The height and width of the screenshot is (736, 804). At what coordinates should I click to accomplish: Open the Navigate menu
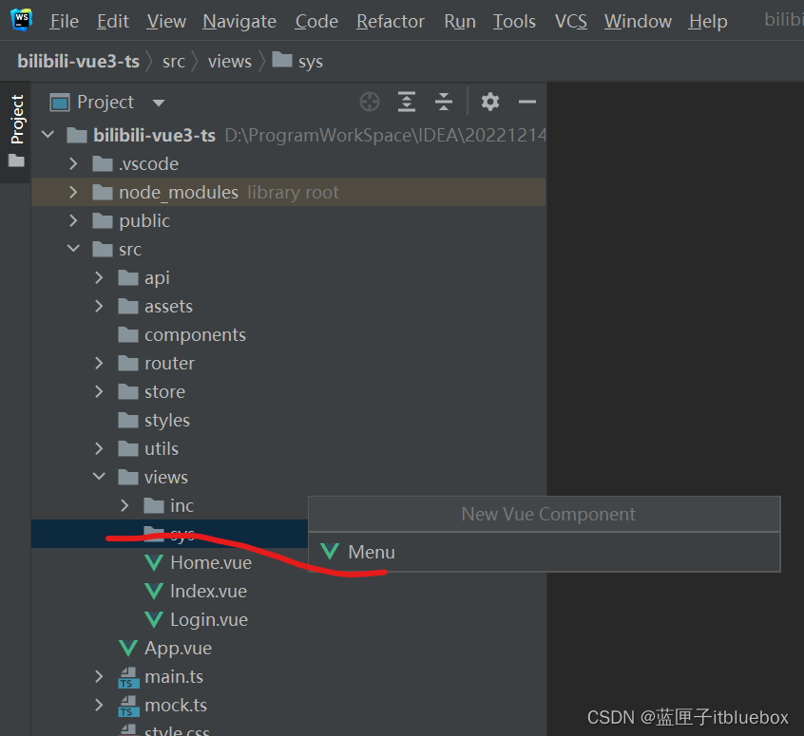point(239,22)
